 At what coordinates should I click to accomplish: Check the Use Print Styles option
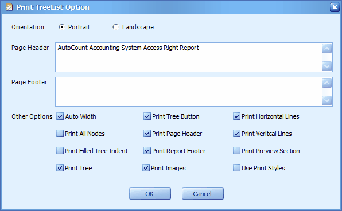[236, 168]
